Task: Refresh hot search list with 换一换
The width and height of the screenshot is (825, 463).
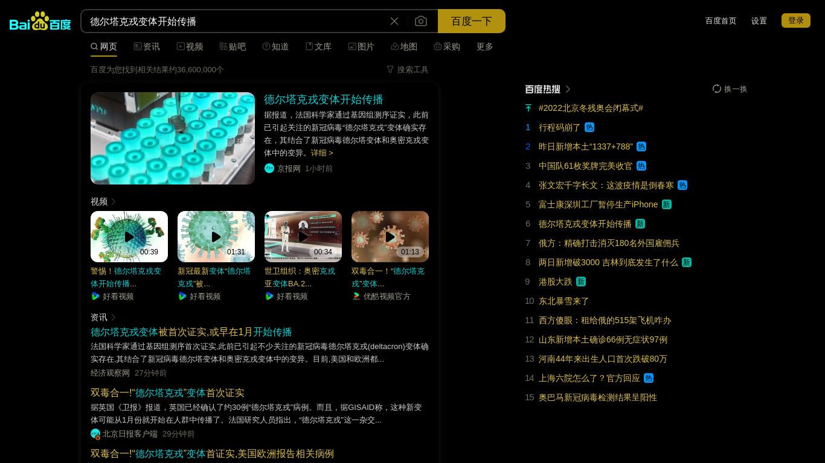Action: [x=730, y=89]
